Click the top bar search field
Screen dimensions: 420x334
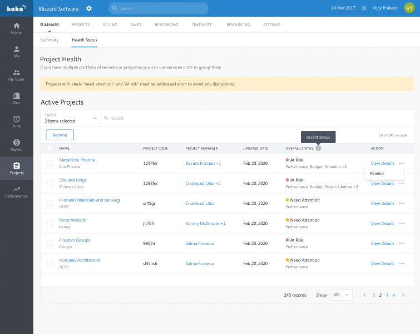coord(159,8)
